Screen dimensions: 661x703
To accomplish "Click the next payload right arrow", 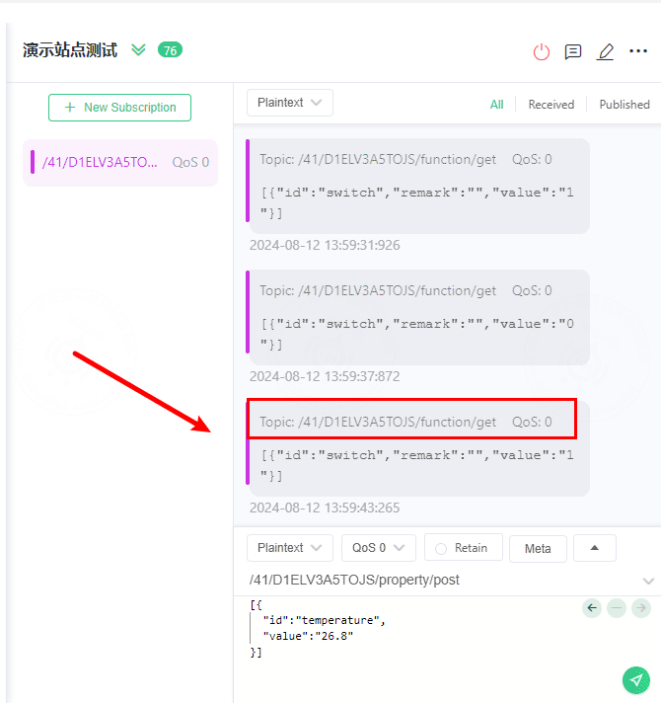I will tap(641, 608).
